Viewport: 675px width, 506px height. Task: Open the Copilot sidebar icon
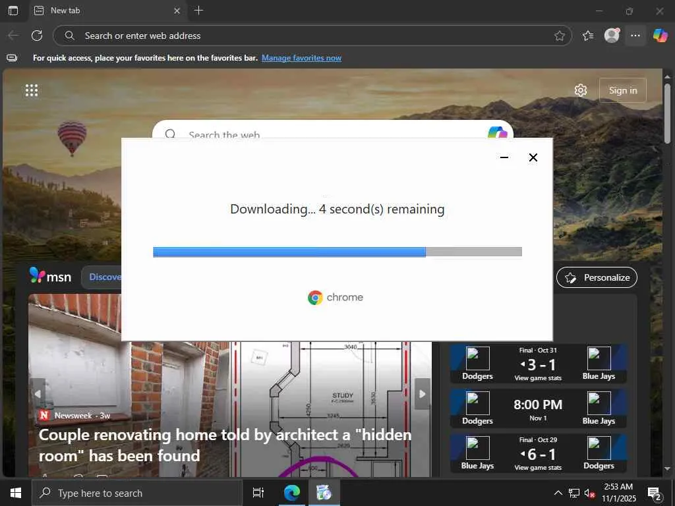(660, 36)
